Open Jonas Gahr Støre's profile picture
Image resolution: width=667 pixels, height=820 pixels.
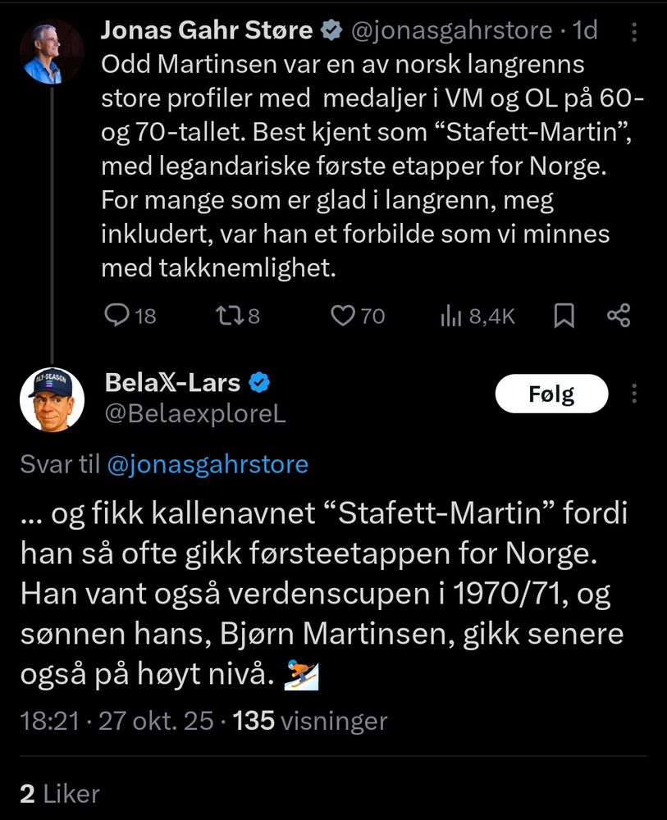(x=52, y=51)
